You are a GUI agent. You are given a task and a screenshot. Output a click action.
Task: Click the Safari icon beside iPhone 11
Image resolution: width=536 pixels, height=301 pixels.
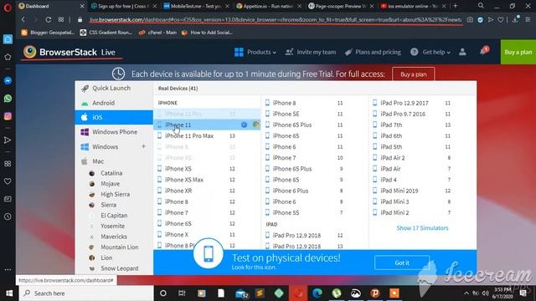tap(244, 125)
